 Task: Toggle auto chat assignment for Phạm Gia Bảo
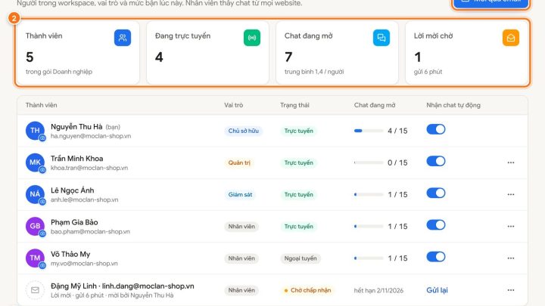point(436,225)
